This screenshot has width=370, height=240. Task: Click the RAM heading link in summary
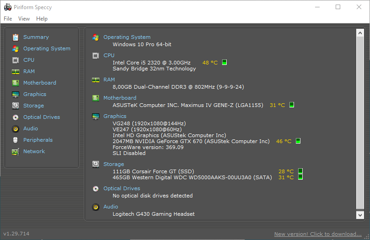pyautogui.click(x=109, y=80)
